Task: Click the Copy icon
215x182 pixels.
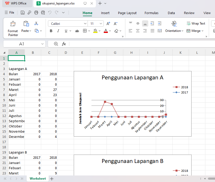Action: [36, 31]
